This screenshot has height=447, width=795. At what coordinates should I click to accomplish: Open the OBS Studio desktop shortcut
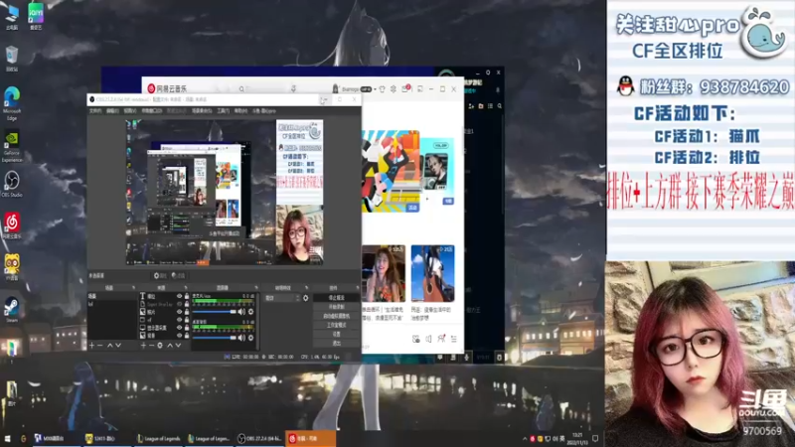point(12,185)
